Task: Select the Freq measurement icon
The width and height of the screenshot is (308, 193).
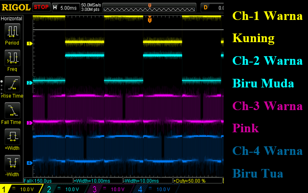Action: tap(12, 59)
